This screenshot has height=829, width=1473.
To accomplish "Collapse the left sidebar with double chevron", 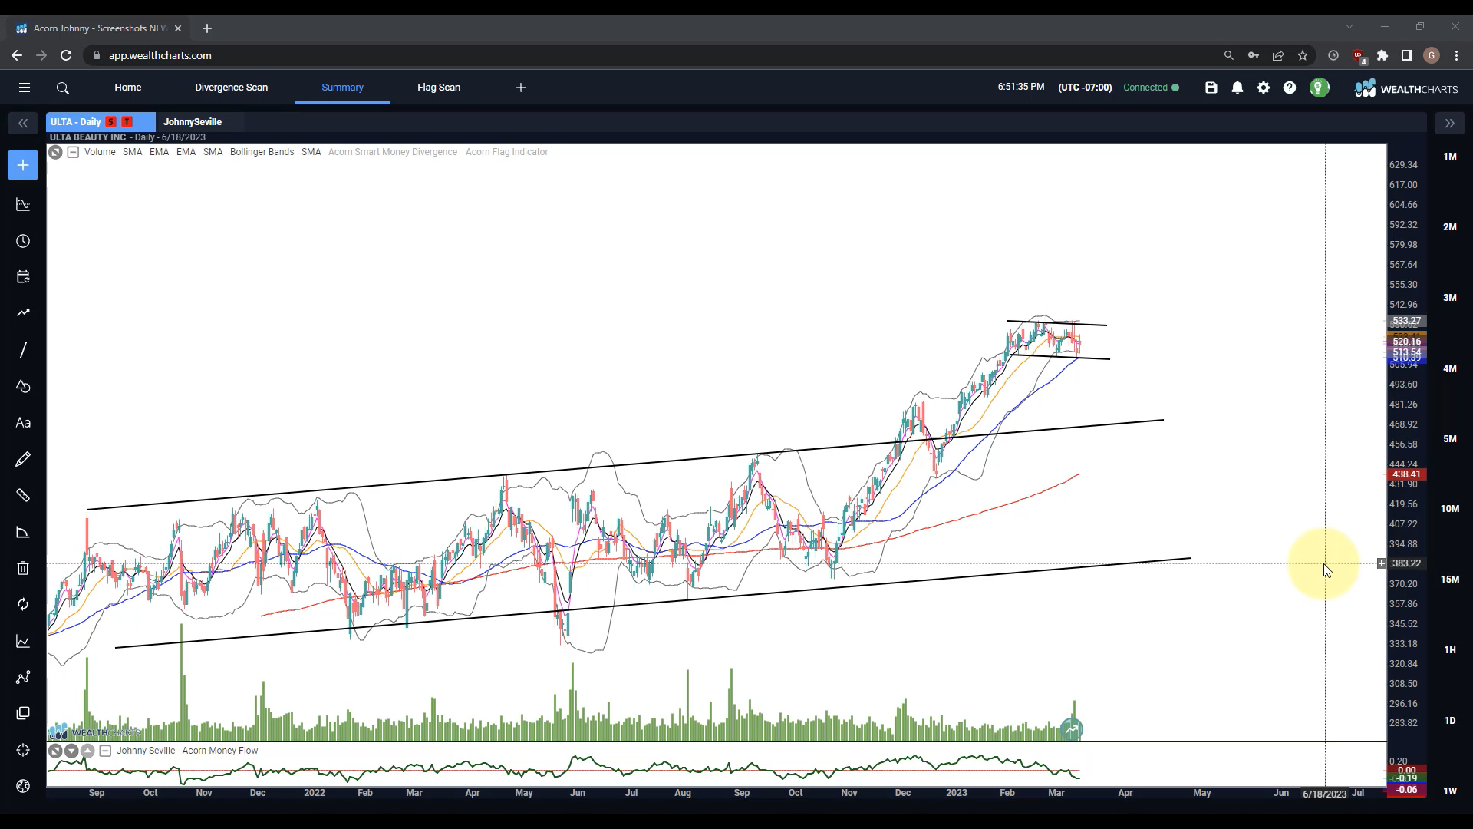I will click(x=23, y=123).
